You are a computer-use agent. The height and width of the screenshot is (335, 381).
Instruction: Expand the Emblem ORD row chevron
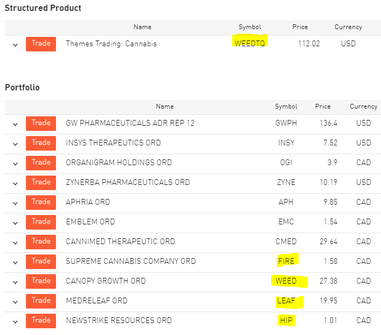tap(16, 223)
